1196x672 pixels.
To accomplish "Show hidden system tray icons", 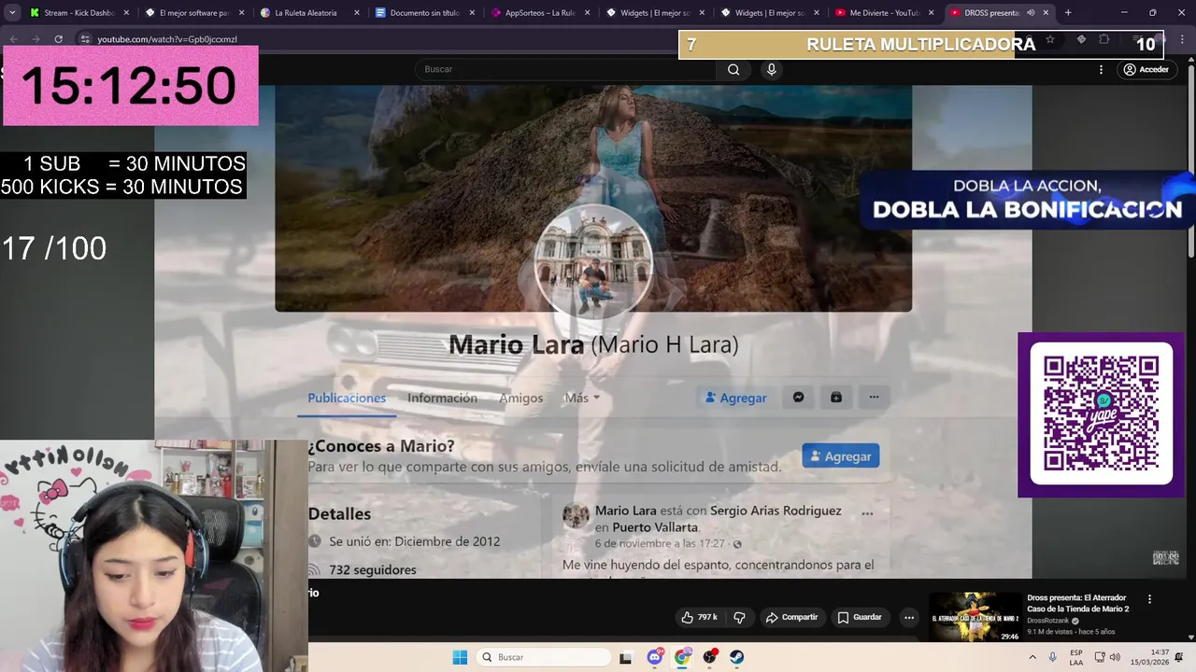I will tap(1033, 657).
